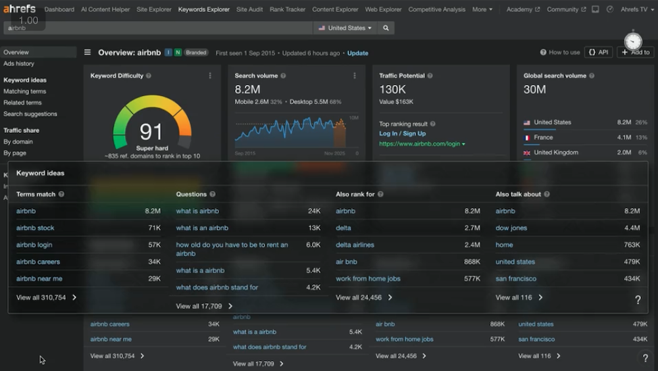The image size is (658, 371).
Task: Click the search magnifier button
Action: [x=386, y=28]
